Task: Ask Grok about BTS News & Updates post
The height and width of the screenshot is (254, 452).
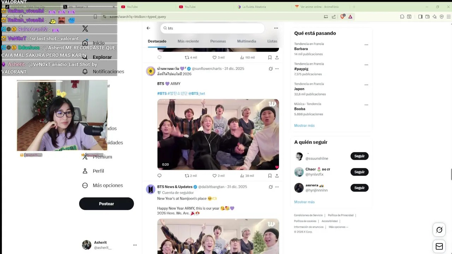Action: 270,187
